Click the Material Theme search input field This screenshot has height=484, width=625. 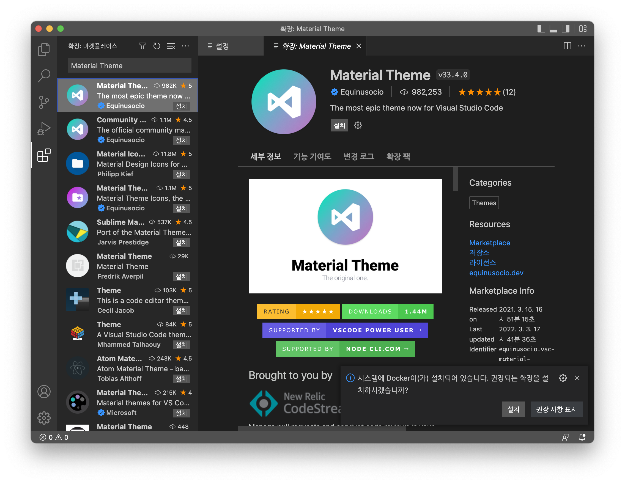click(x=130, y=66)
